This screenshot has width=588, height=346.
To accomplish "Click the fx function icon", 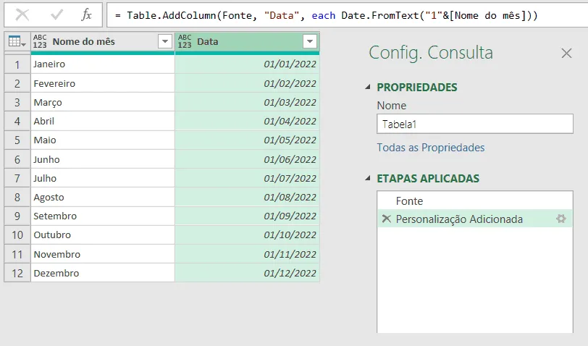I will (86, 14).
